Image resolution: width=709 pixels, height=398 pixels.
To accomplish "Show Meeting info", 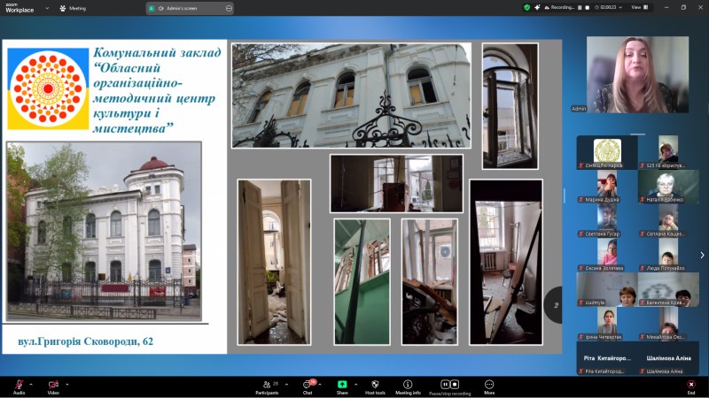I will coord(408,385).
